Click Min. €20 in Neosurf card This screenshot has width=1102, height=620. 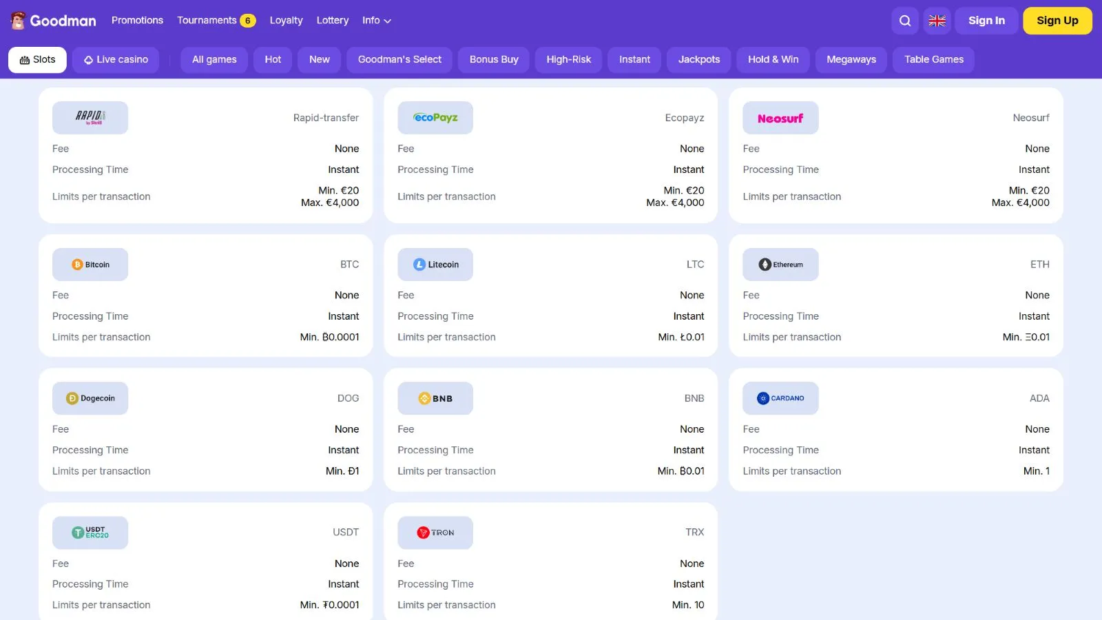click(x=1029, y=190)
